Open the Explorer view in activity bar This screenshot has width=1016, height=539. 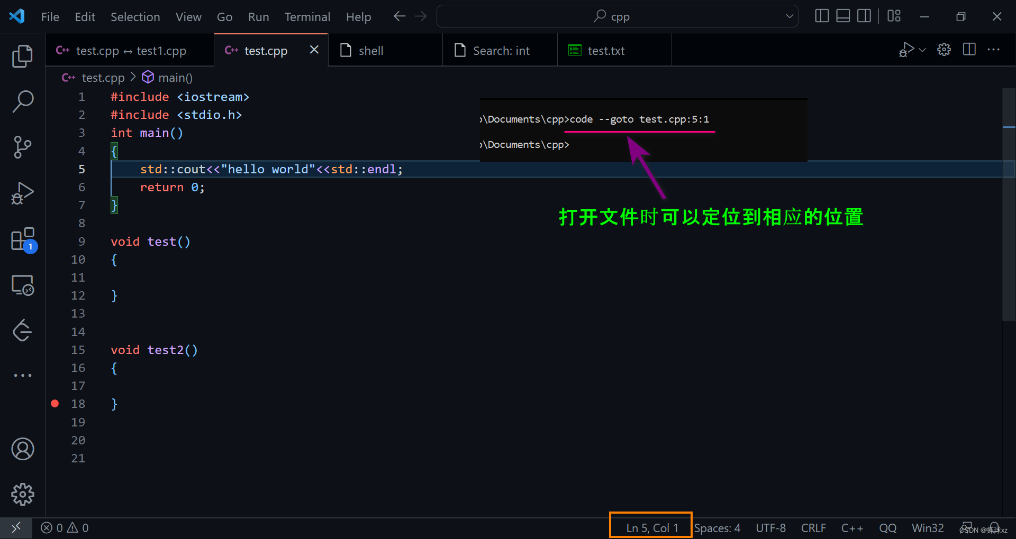click(x=22, y=56)
